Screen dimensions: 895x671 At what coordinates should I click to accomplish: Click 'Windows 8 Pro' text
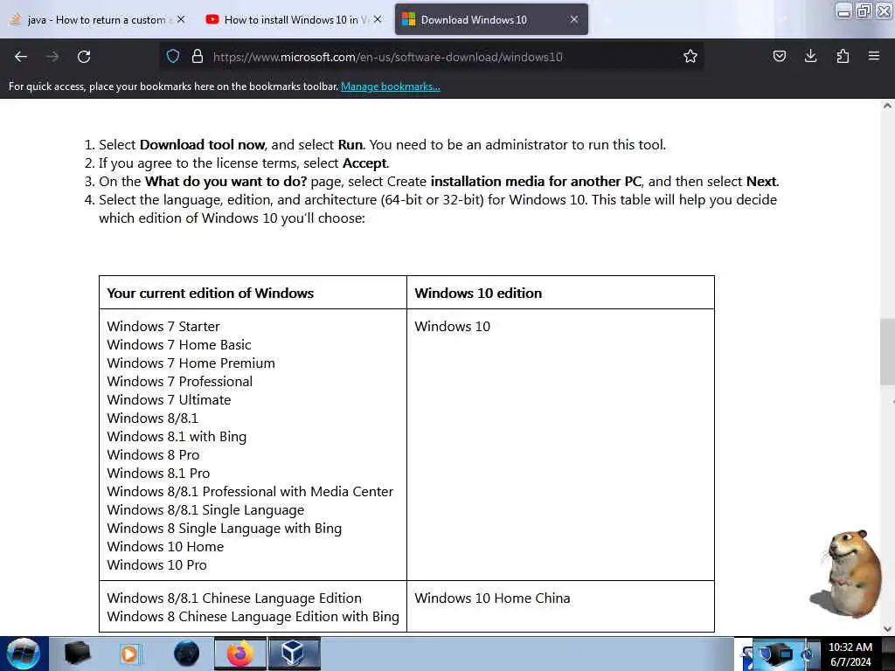point(153,454)
